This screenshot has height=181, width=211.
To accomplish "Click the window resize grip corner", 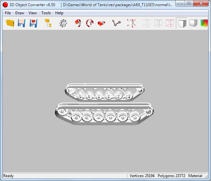I will click(x=206, y=176).
